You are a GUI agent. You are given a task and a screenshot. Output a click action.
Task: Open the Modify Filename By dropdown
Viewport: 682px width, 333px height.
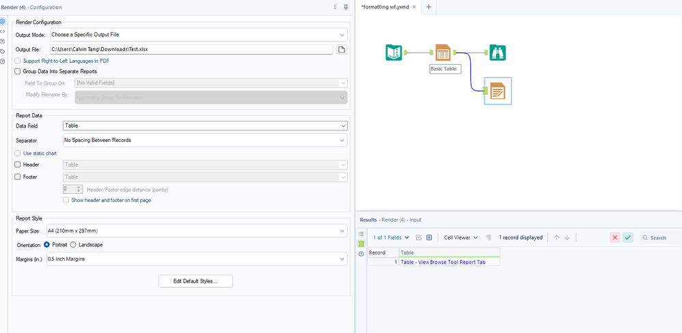[211, 98]
